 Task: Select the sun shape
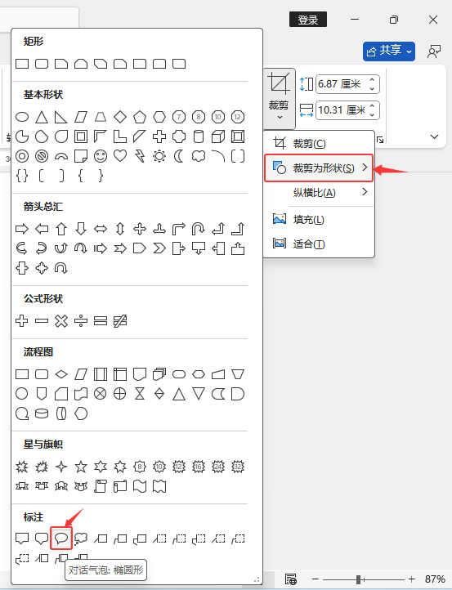pyautogui.click(x=159, y=156)
